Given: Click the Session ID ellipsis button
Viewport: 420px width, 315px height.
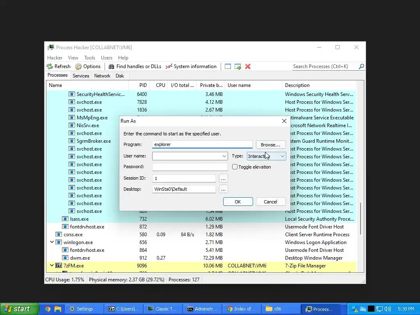Looking at the screenshot, I should [223, 178].
